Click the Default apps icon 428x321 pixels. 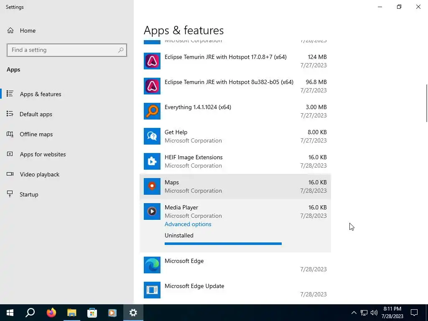coord(10,114)
